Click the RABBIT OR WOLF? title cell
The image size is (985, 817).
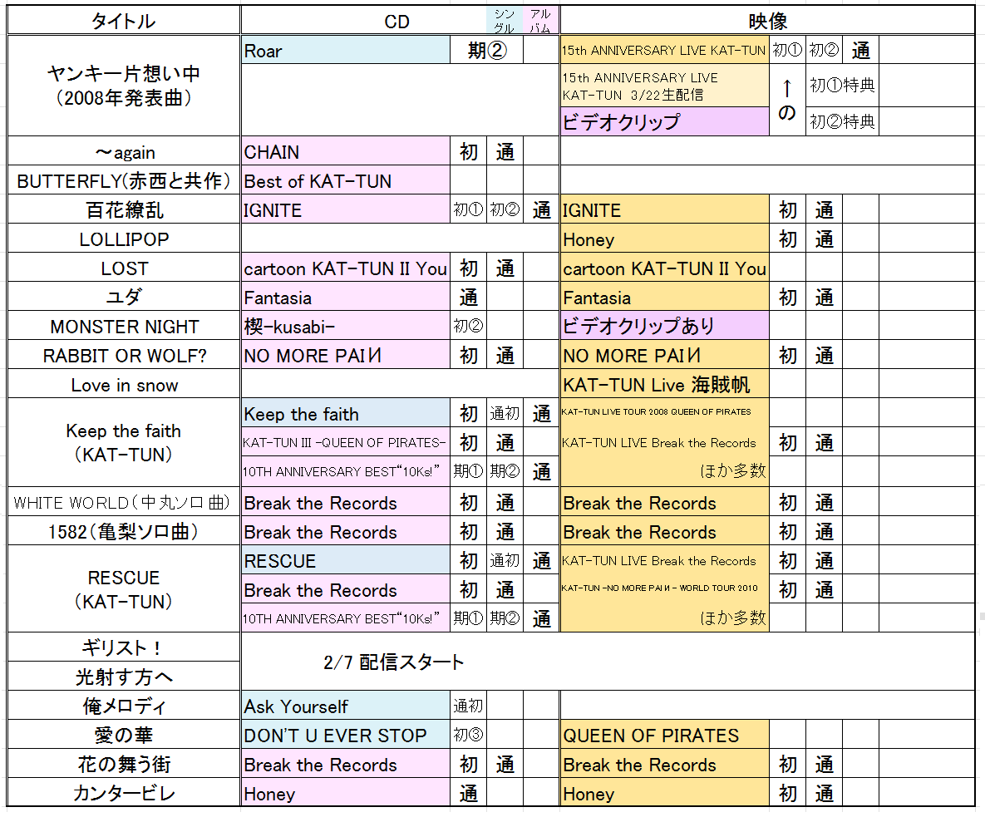tap(124, 356)
